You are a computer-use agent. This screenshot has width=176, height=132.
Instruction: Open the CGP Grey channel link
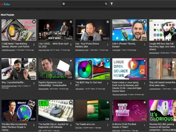click(79, 128)
